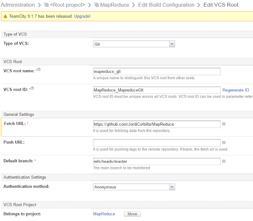
Task: Click Regenerate ID link
Action: [x=236, y=90]
